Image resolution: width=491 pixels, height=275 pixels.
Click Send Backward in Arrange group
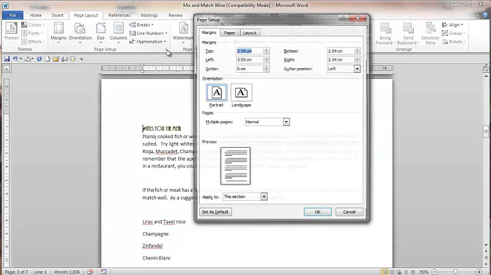(407, 33)
